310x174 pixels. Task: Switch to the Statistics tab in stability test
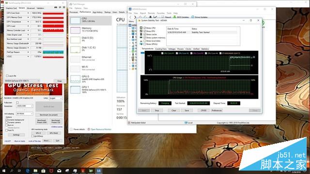click(x=205, y=49)
